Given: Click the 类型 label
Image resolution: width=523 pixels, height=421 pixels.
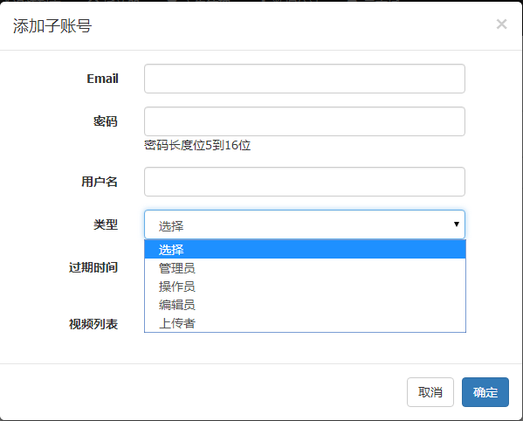Looking at the screenshot, I should (106, 224).
